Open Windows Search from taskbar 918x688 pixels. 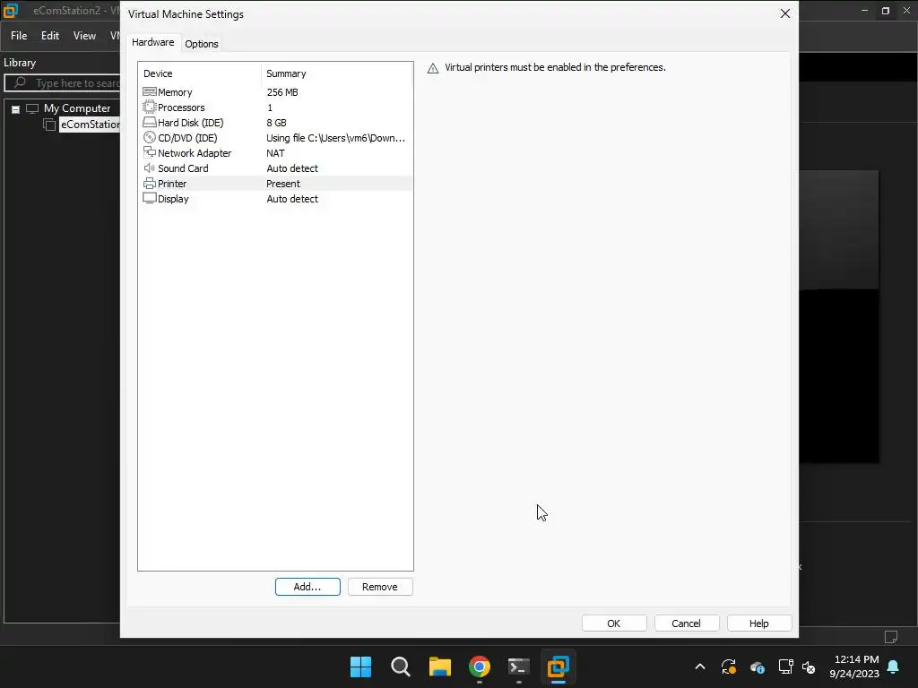401,666
